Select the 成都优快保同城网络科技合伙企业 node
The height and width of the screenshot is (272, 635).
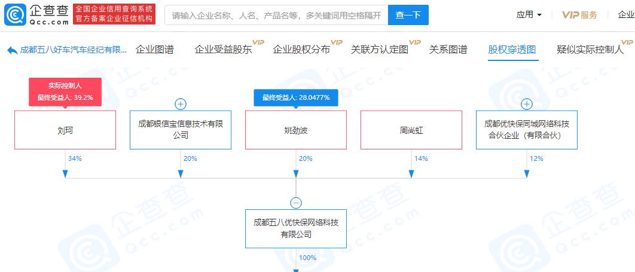click(x=527, y=130)
